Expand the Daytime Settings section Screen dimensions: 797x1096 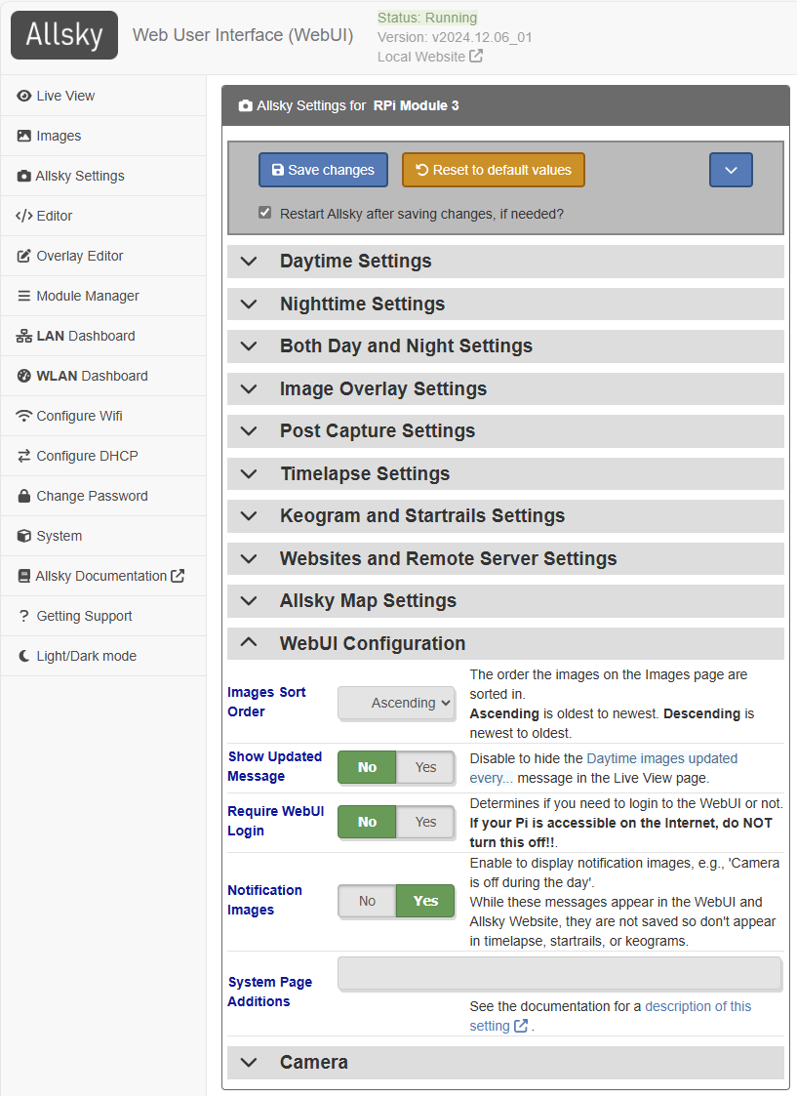355,262
